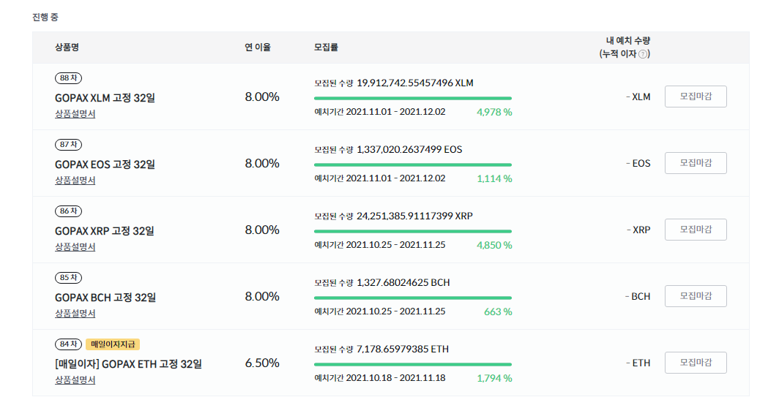The image size is (779, 408).
Task: Click the XRP recruitment progress bar
Action: pos(413,231)
